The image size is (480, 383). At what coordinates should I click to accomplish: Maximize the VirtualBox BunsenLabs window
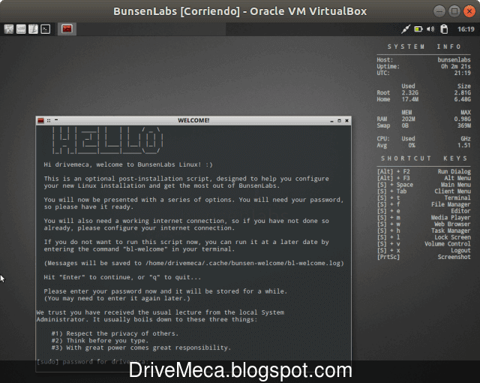(x=454, y=11)
